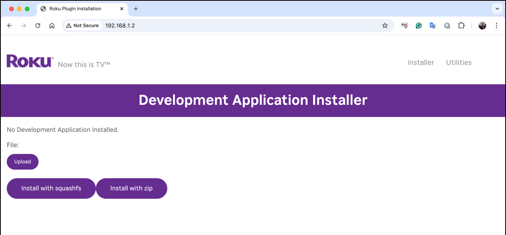The height and width of the screenshot is (235, 506).
Task: Open the Utilities section
Action: point(459,62)
